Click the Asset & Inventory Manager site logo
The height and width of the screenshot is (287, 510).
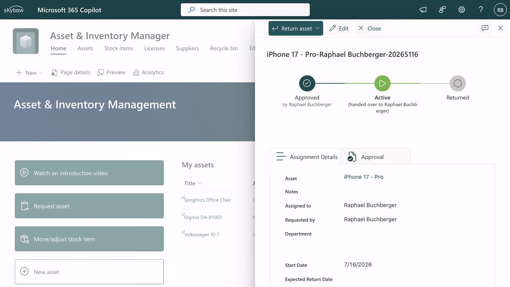tap(26, 41)
